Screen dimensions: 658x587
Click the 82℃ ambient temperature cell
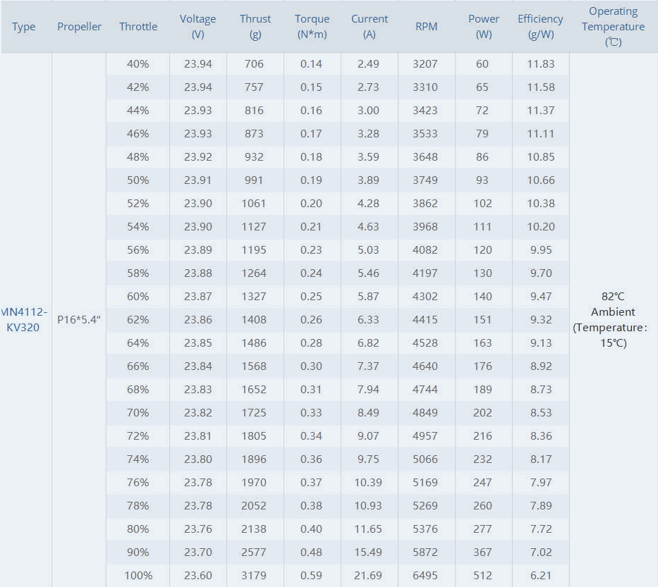613,319
